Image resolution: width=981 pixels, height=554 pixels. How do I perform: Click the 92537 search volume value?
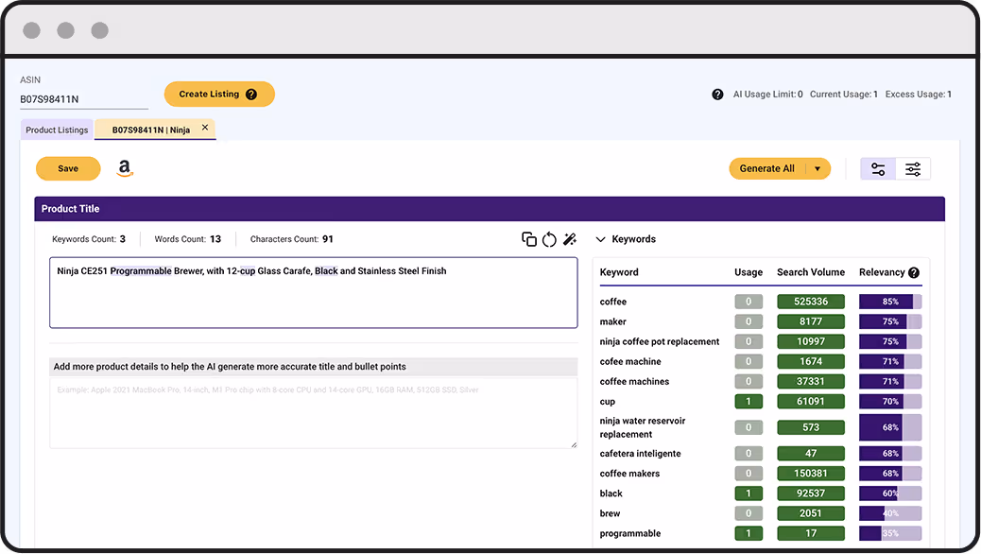[x=811, y=493]
